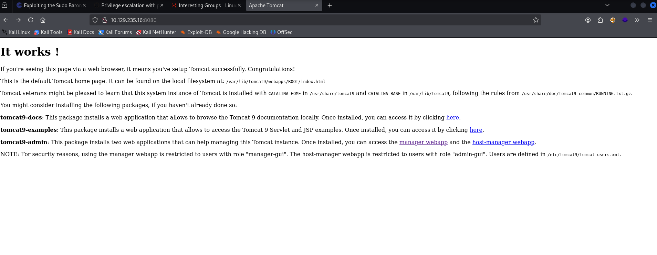The height and width of the screenshot is (255, 657).
Task: Go to the browser Home page
Action: [43, 20]
